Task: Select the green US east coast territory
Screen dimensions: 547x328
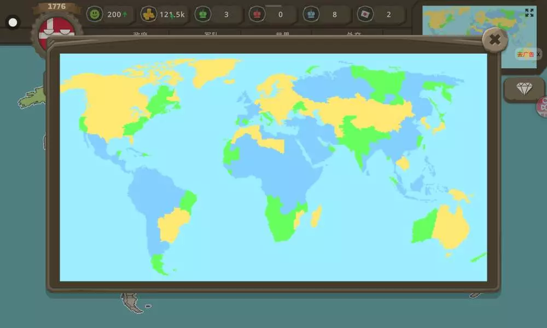Action: tap(135, 126)
